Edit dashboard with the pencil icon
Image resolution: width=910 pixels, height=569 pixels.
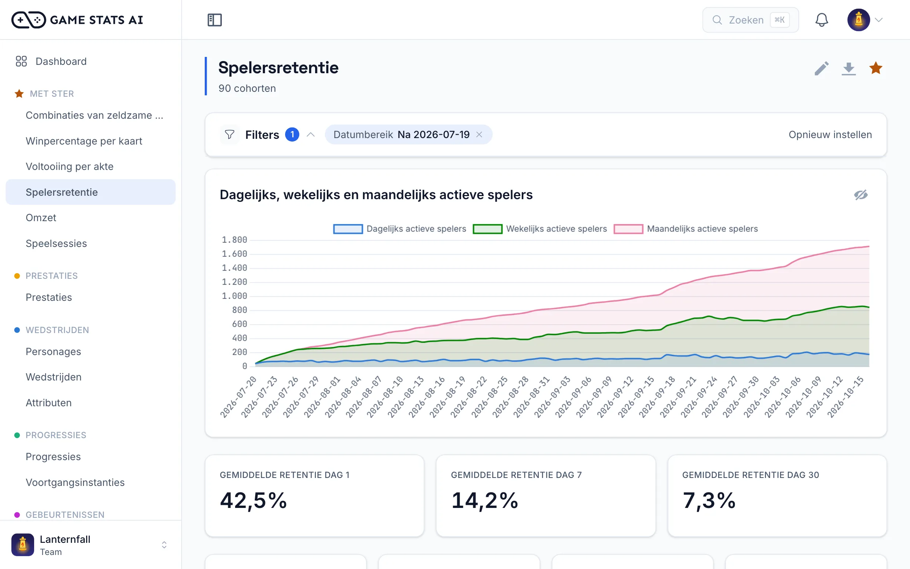click(x=821, y=68)
